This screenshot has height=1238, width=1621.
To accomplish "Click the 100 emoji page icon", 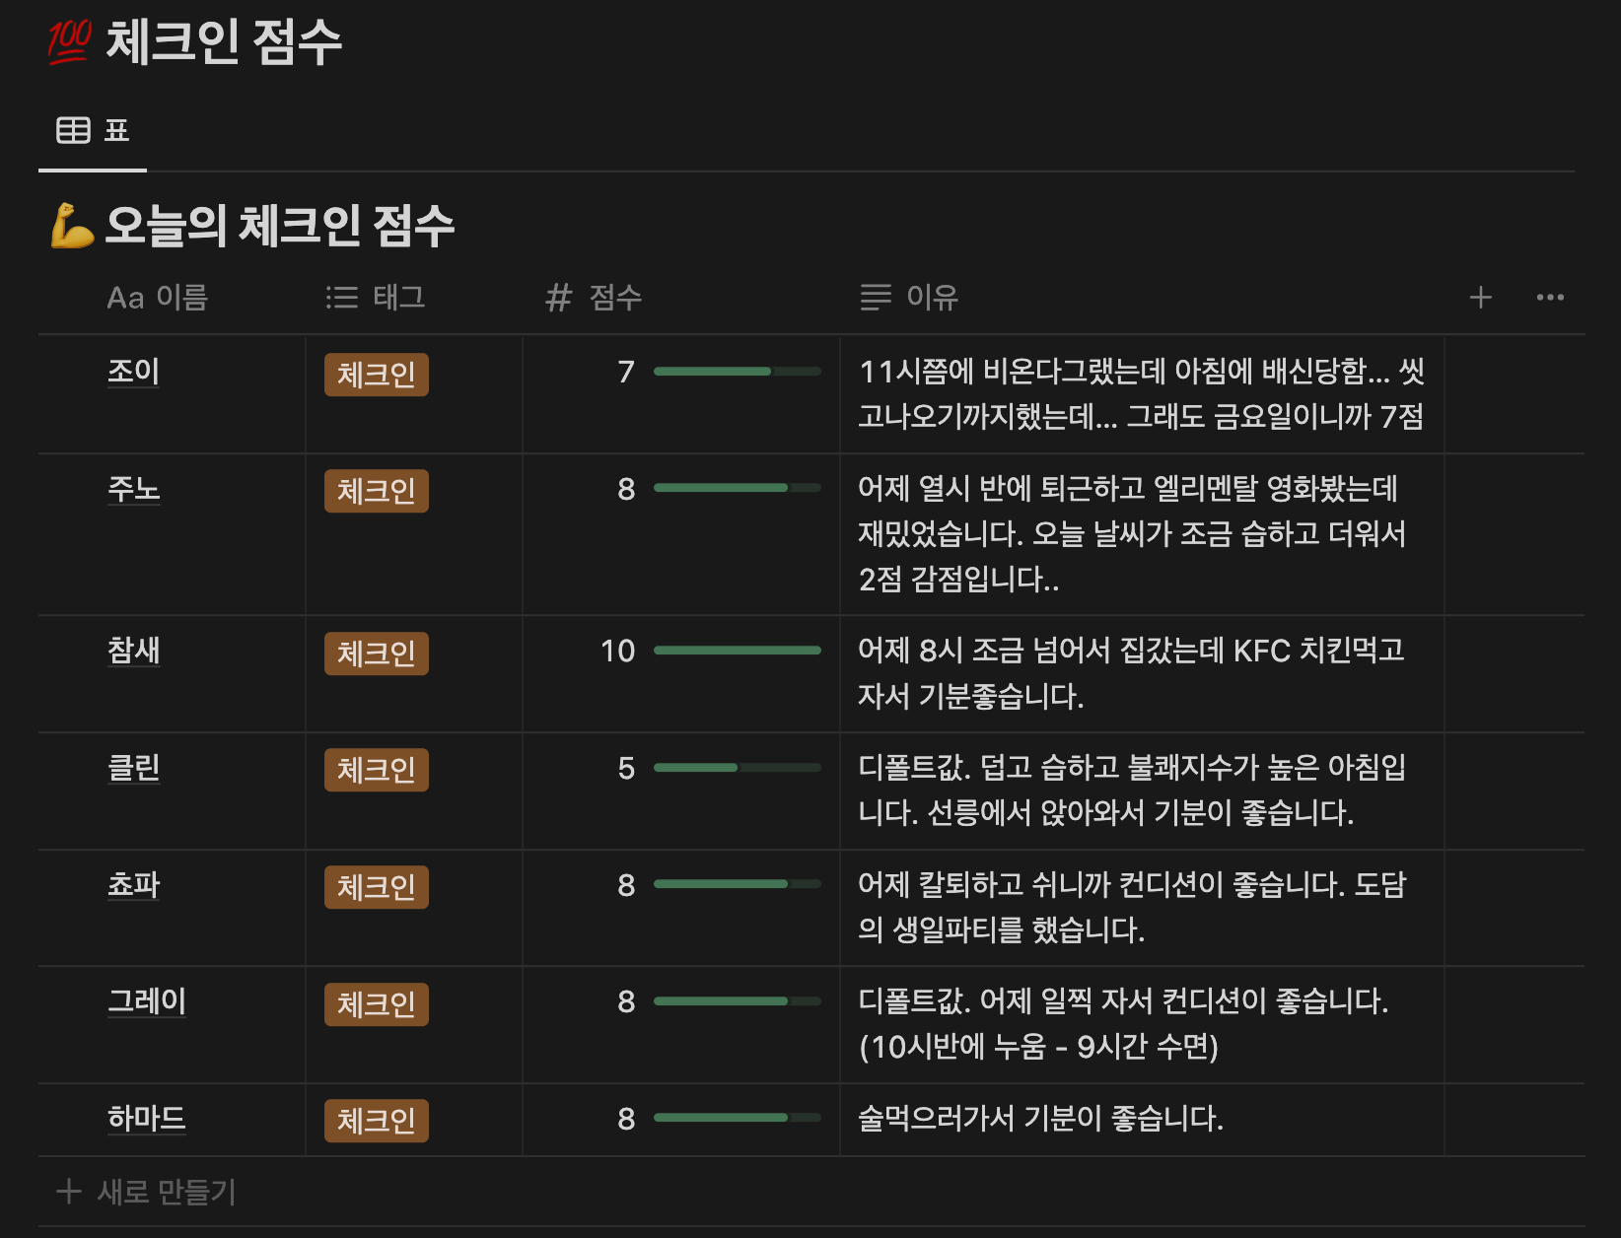I will click(x=69, y=42).
